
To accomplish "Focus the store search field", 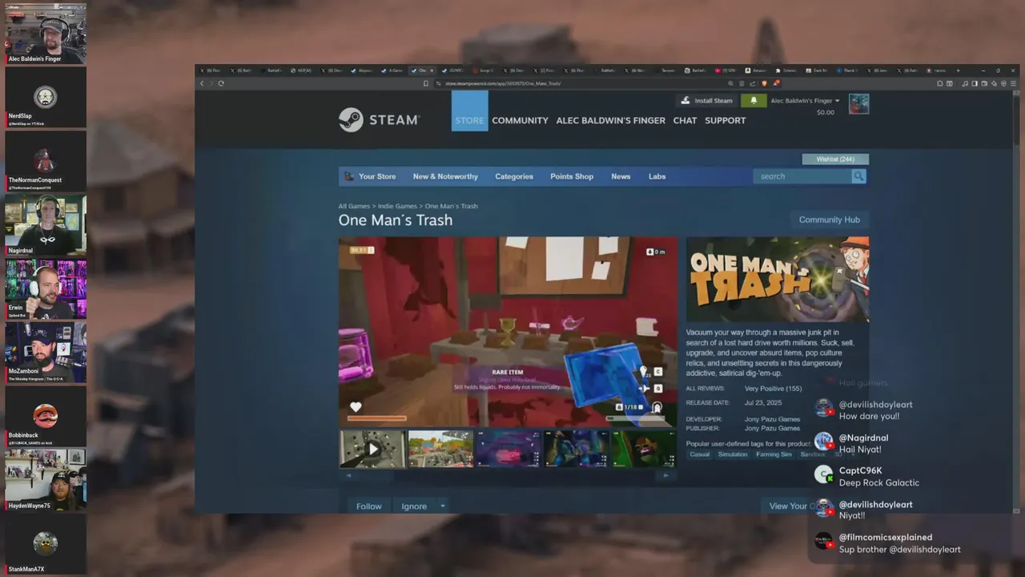I will [x=802, y=176].
